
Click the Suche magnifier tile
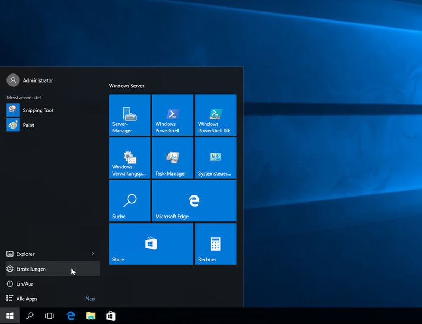(130, 201)
